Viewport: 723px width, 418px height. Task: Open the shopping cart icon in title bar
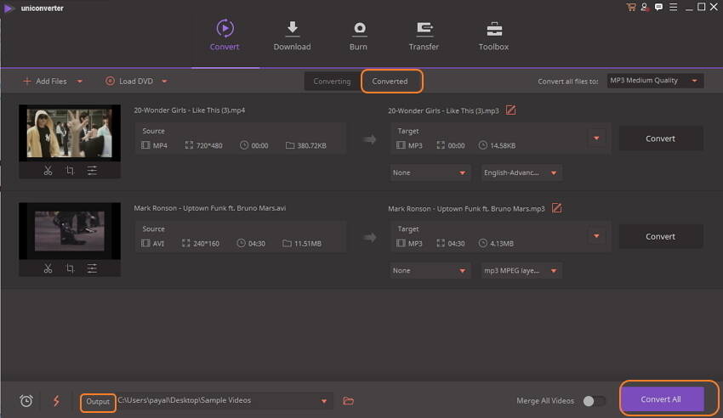tap(631, 7)
